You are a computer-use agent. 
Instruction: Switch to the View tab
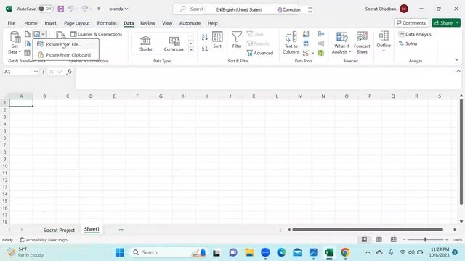click(x=167, y=23)
